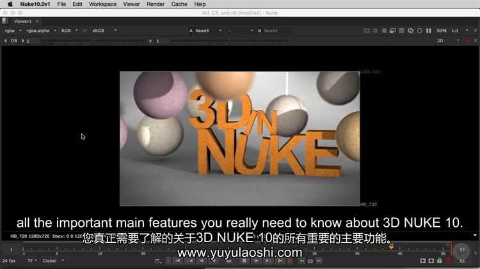Click the flipbook icon at bottom right
Image resolution: width=480 pixels, height=269 pixels.
click(x=423, y=261)
